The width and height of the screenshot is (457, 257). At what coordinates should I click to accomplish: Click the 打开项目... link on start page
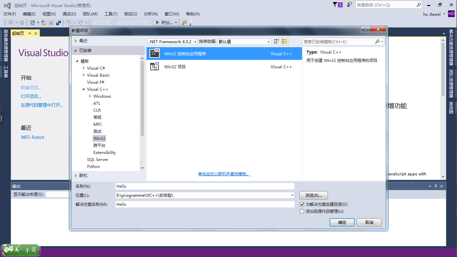(x=31, y=96)
